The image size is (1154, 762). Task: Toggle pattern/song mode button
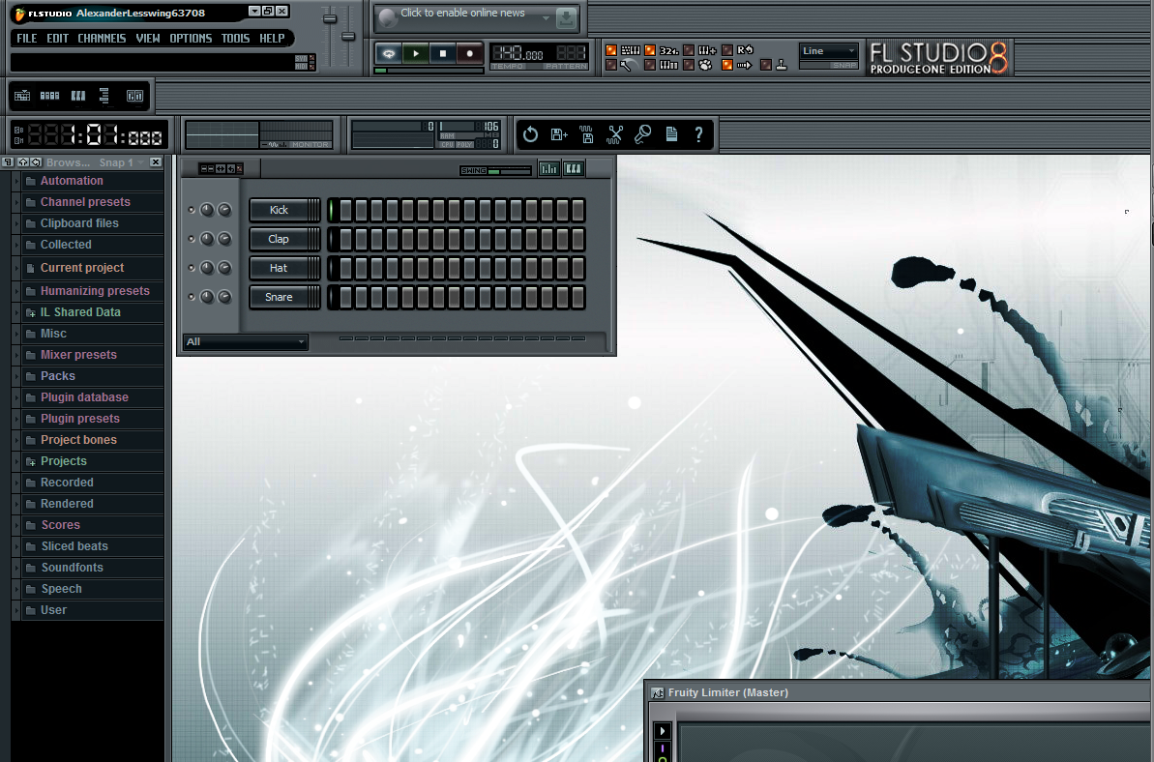click(x=388, y=54)
